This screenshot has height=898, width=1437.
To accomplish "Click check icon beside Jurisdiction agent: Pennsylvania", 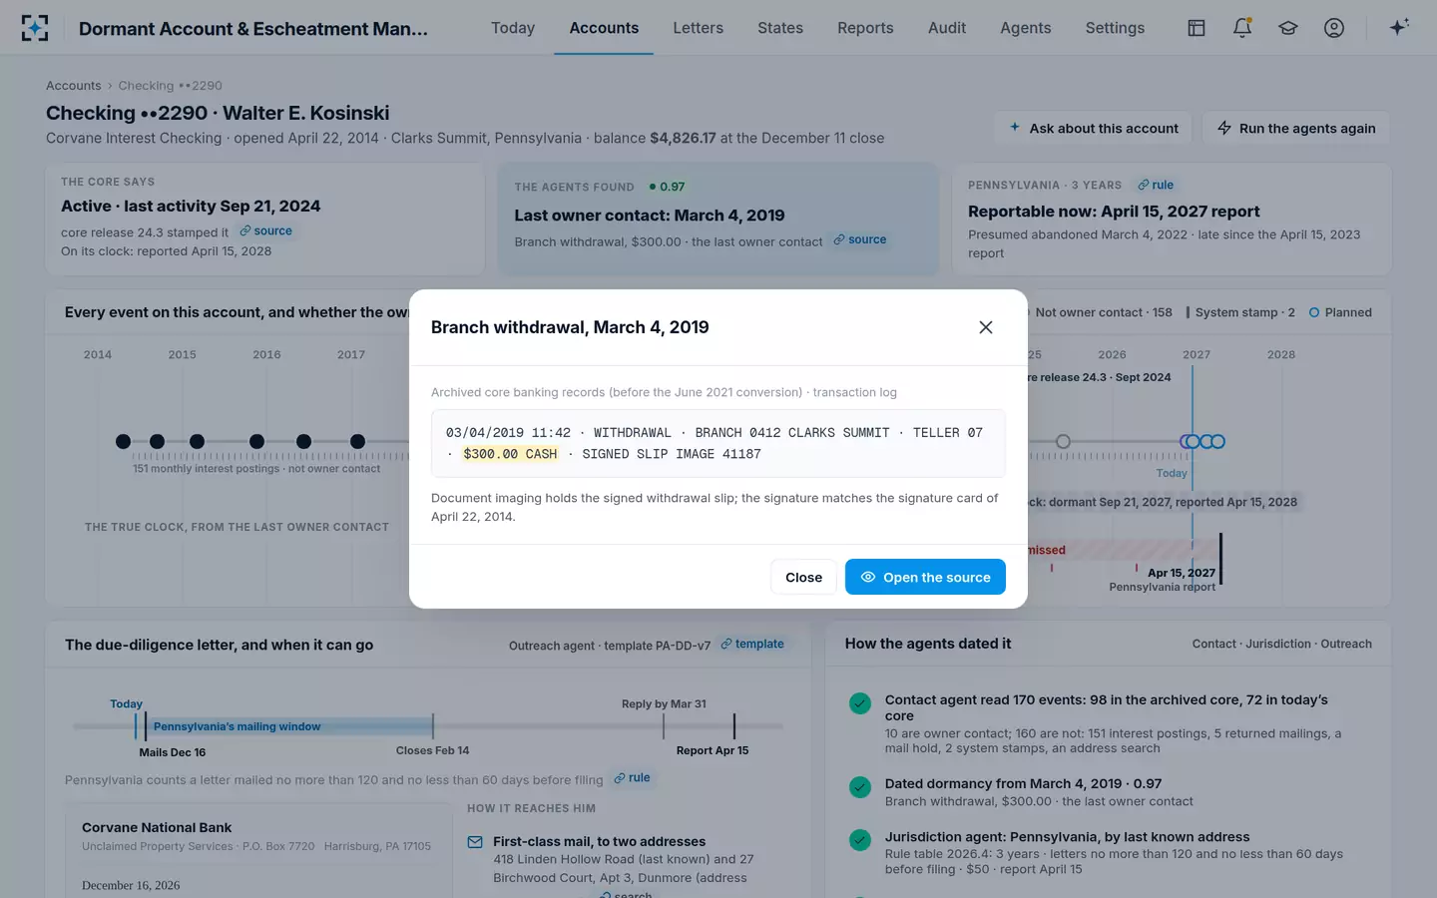I will [x=859, y=840].
